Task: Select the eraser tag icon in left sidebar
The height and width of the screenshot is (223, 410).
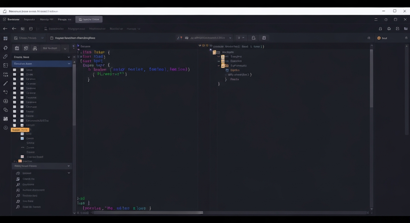Action: 6,57
